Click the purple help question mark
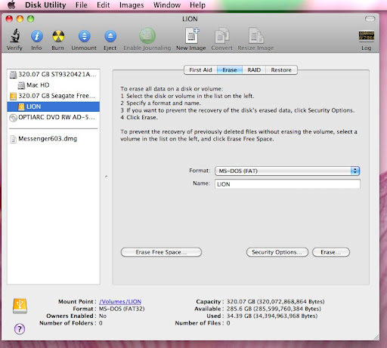Image resolution: width=387 pixels, height=348 pixels. [20, 328]
